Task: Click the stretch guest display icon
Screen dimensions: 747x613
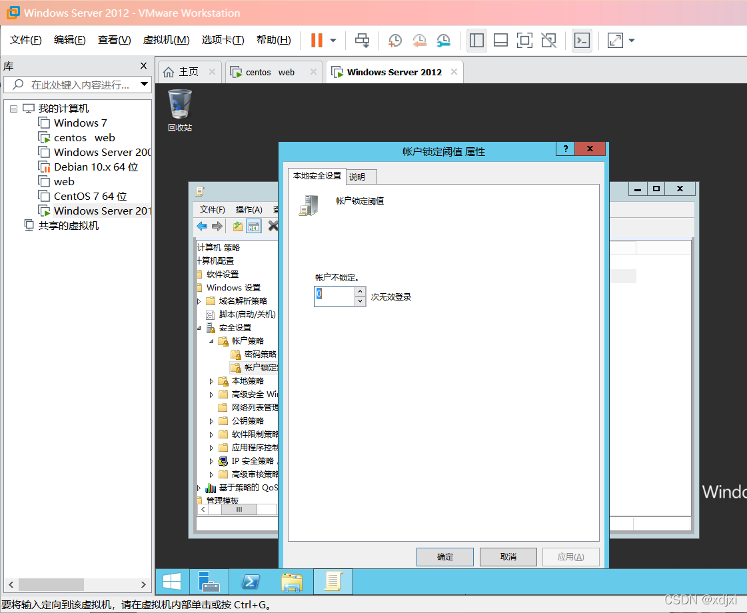Action: click(x=615, y=41)
